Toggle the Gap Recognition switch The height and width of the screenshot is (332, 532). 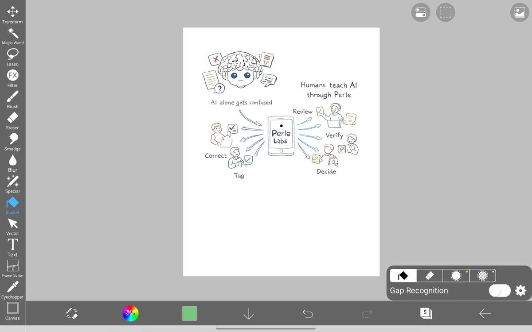tap(500, 291)
